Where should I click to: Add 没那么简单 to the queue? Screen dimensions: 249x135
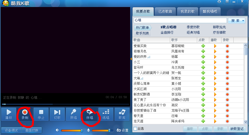click(203, 84)
